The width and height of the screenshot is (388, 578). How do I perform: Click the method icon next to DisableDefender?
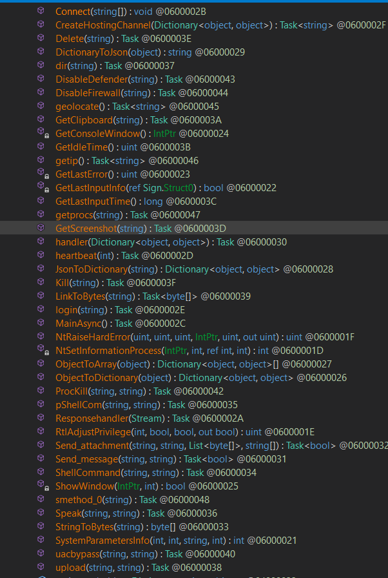click(x=41, y=79)
